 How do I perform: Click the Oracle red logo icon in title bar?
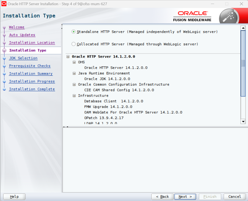tap(4, 4)
